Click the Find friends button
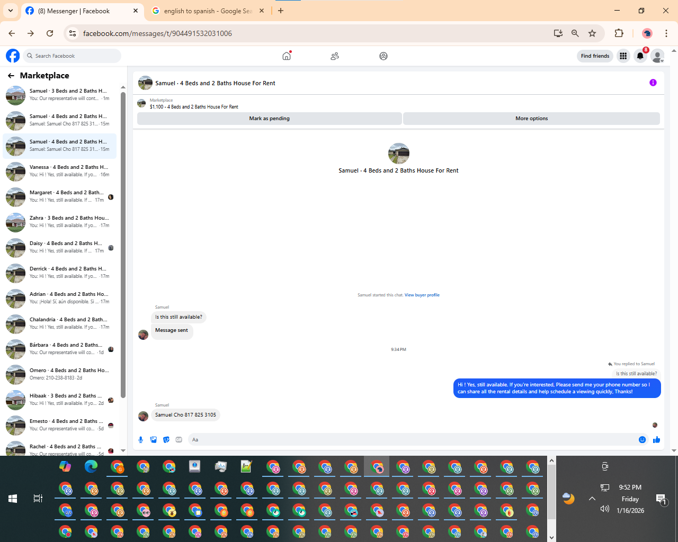 click(x=595, y=56)
